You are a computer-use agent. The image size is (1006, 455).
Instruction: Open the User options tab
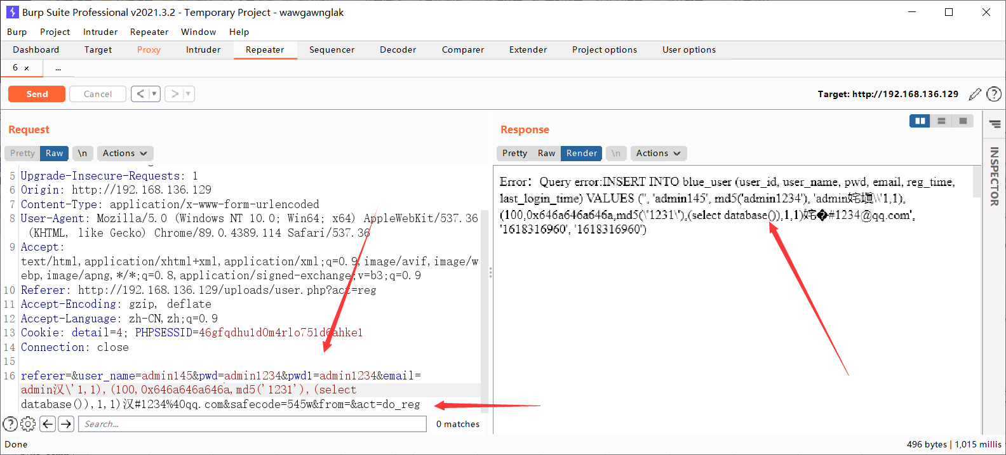click(x=689, y=49)
